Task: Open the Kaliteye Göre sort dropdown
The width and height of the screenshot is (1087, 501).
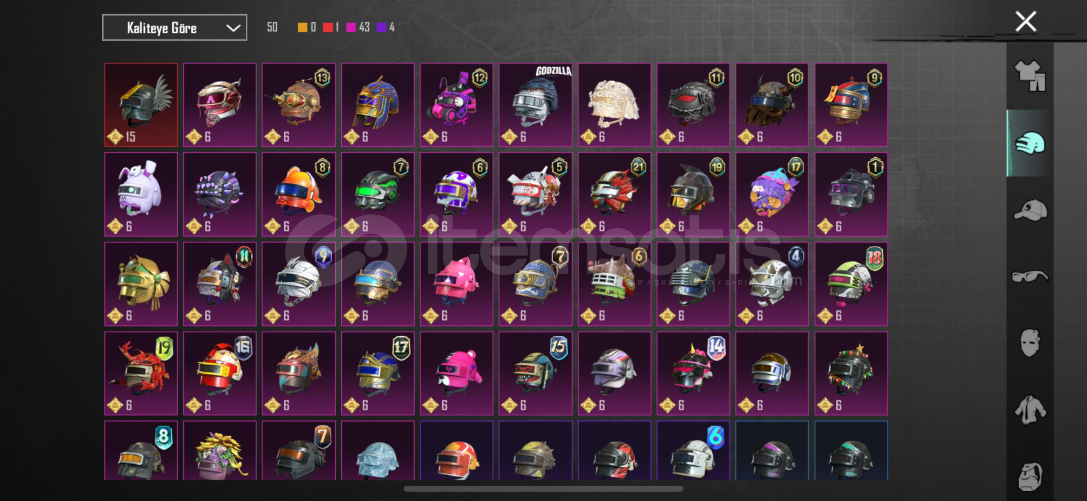Action: pyautogui.click(x=175, y=28)
